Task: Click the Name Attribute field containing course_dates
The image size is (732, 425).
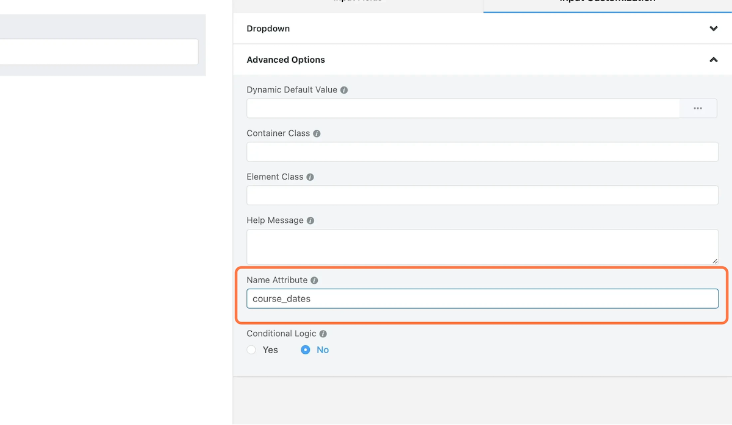Action: pyautogui.click(x=482, y=299)
